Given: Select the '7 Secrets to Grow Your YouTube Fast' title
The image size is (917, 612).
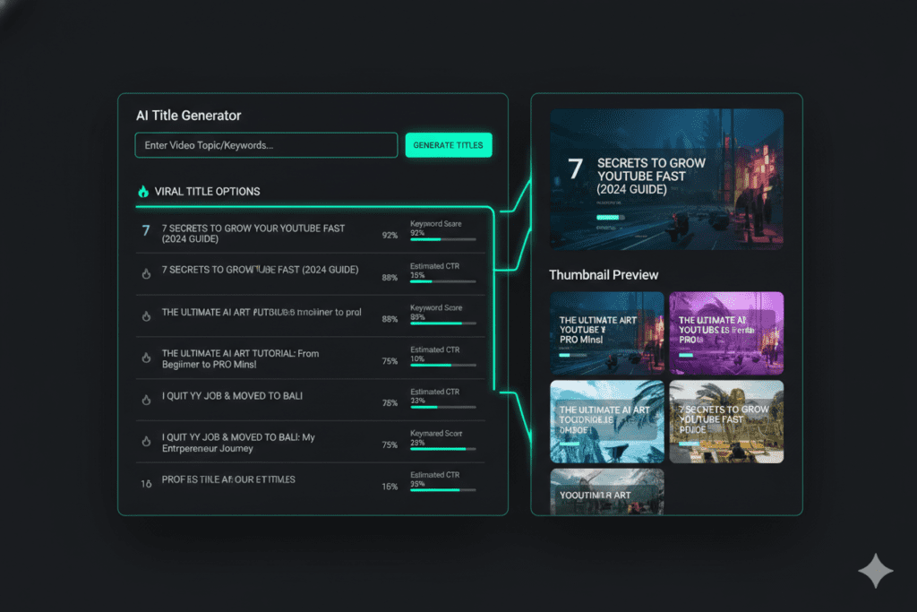Looking at the screenshot, I should (x=253, y=234).
